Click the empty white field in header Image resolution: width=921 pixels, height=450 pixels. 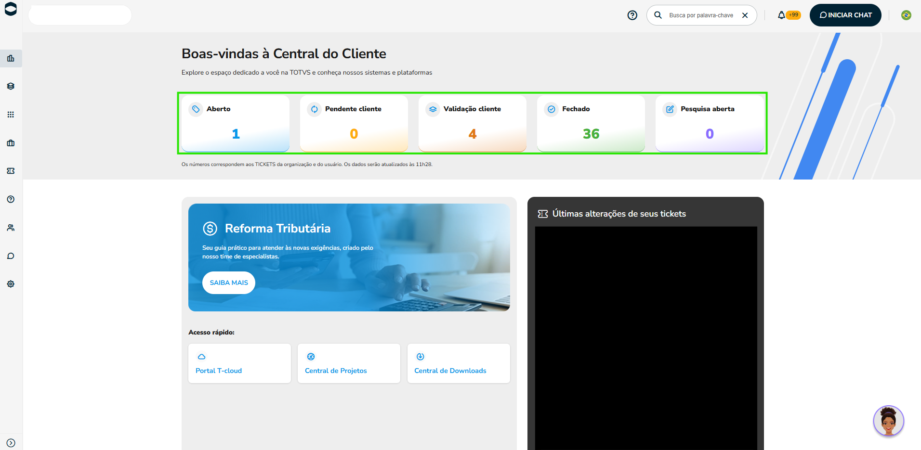coord(80,15)
